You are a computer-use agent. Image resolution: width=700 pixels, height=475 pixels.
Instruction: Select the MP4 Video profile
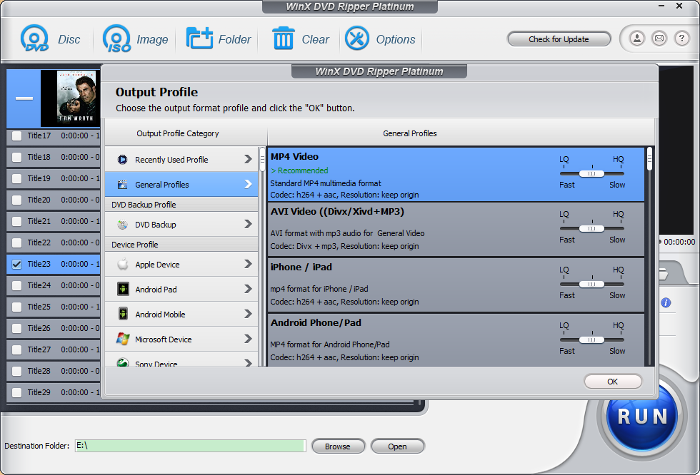(x=456, y=175)
